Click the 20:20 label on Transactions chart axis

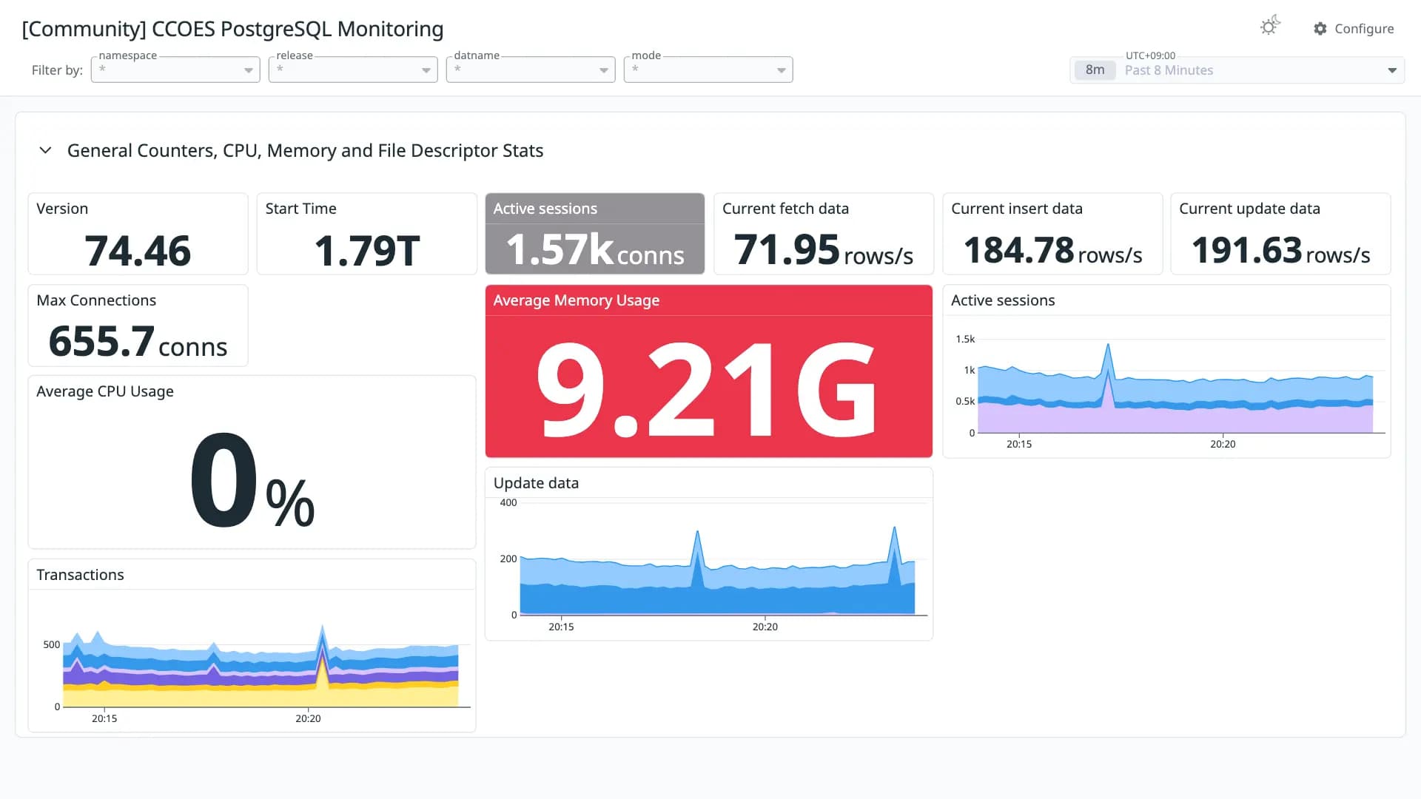[x=308, y=718]
